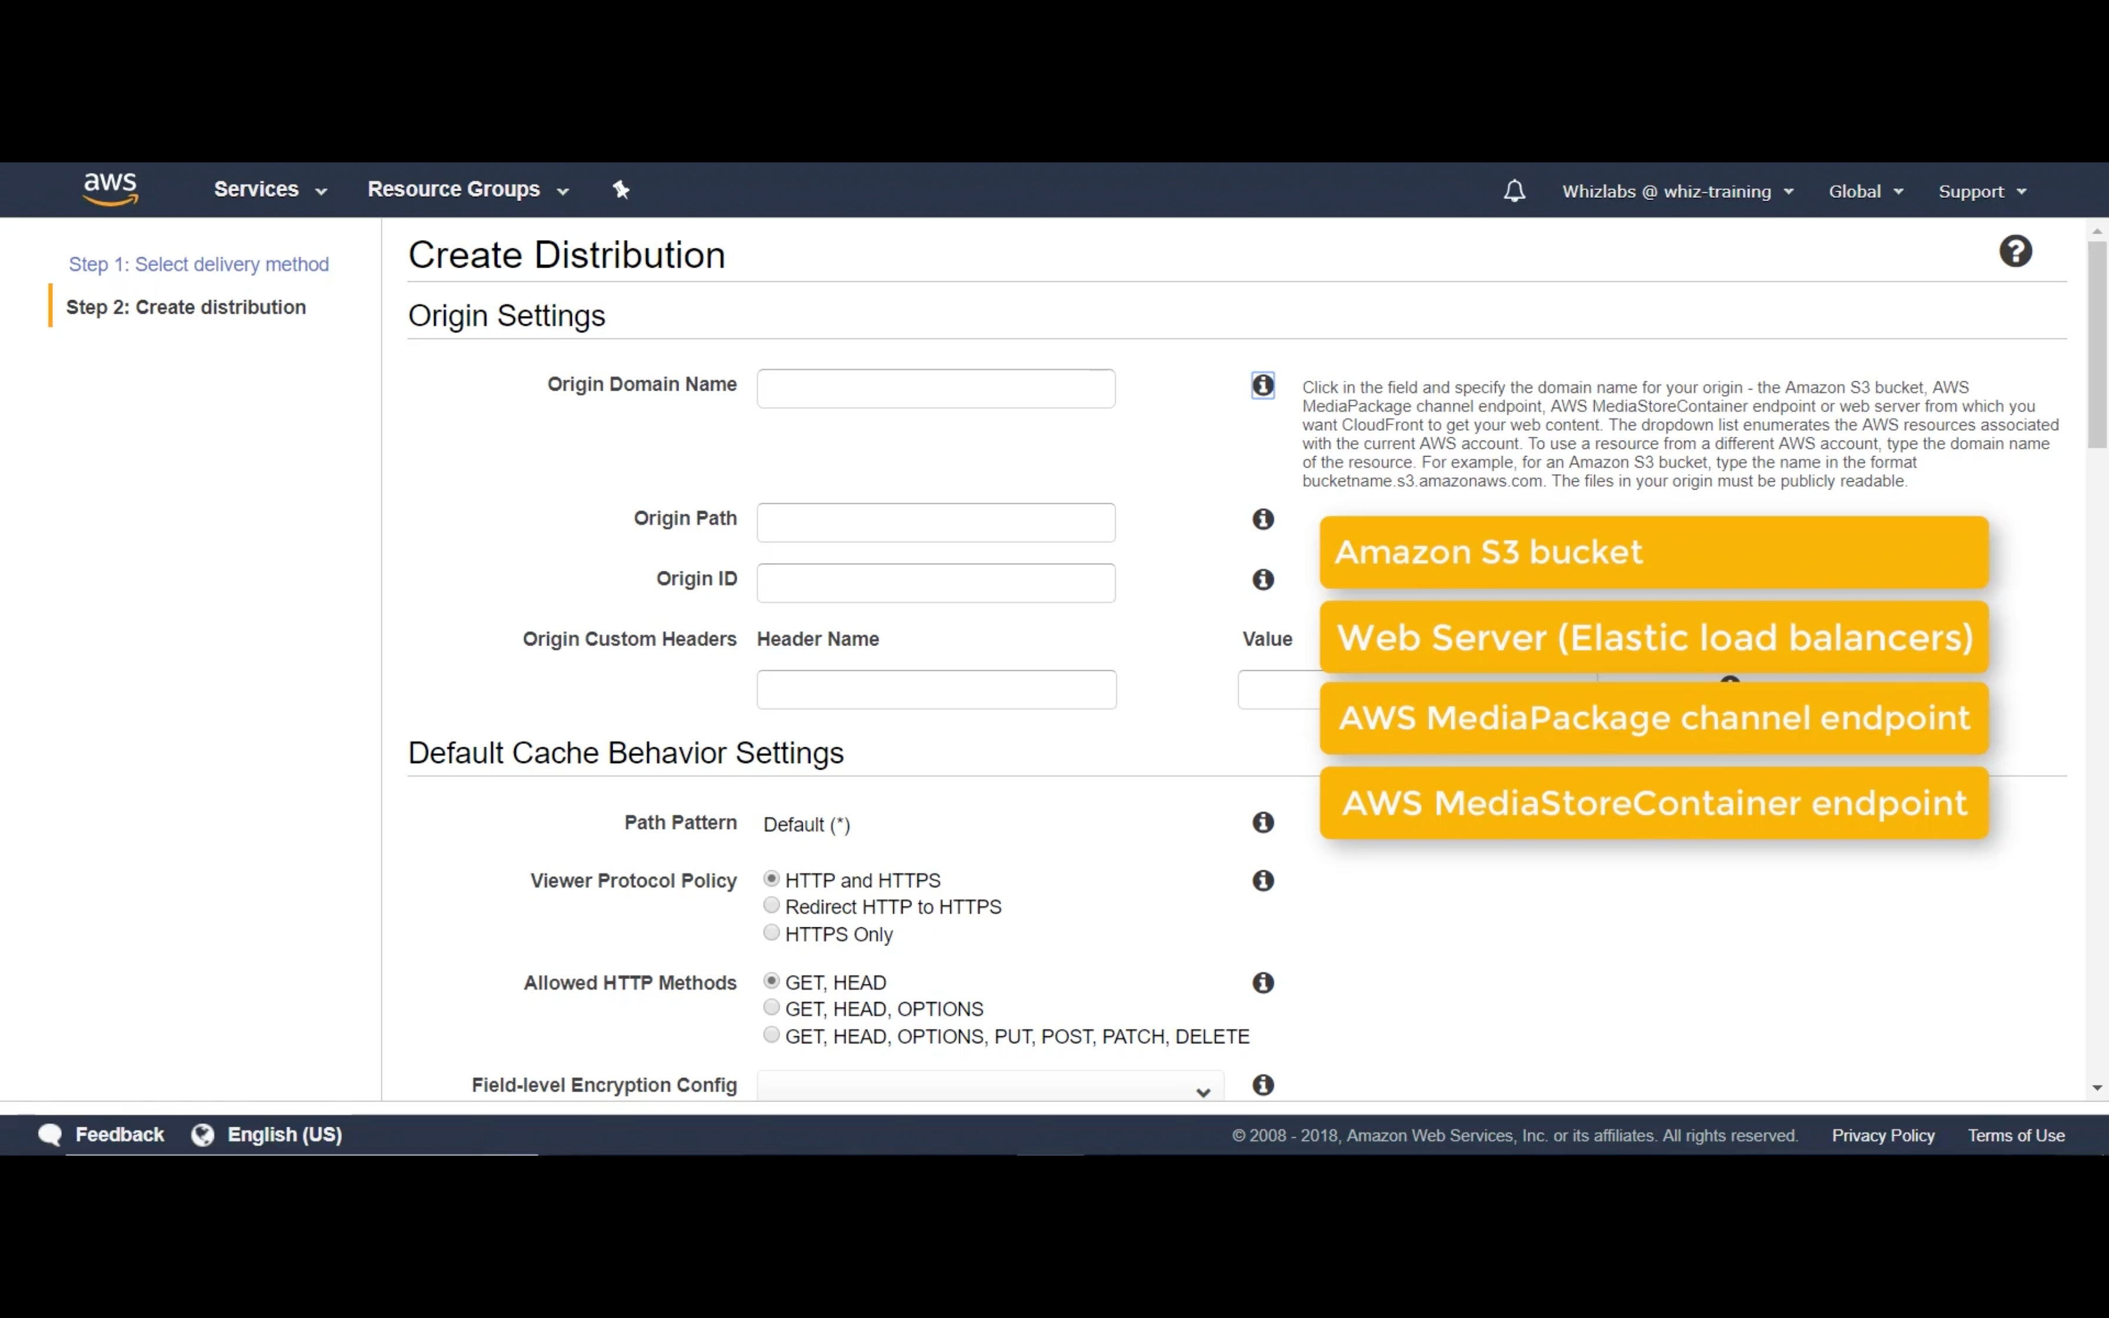Viewport: 2109px width, 1318px height.
Task: Open the Services menu
Action: [270, 189]
